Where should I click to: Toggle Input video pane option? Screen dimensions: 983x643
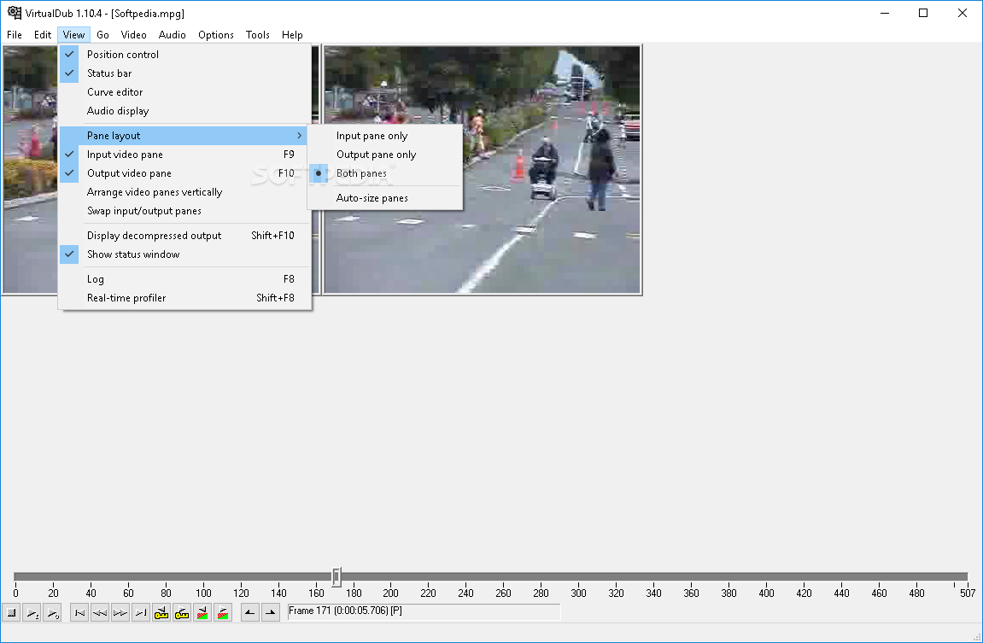tap(185, 155)
